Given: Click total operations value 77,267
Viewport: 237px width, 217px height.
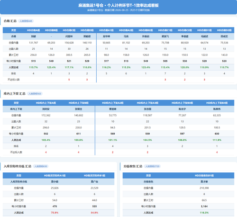Looking at the screenshot, I should click(x=182, y=115).
